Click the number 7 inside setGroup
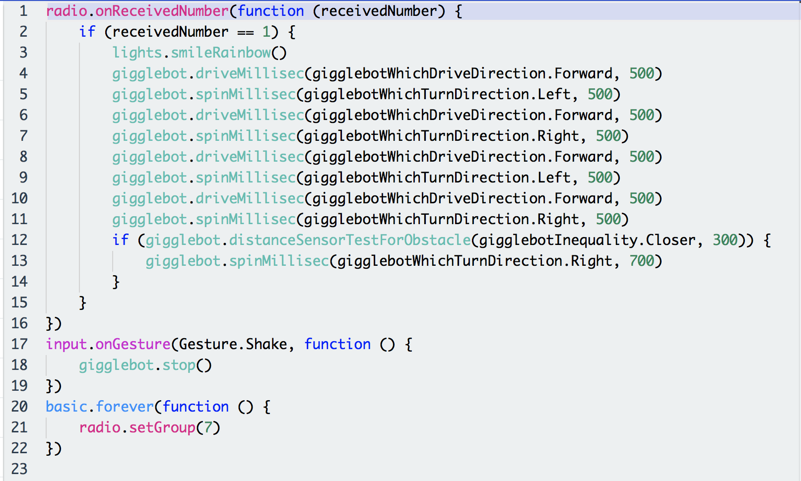The width and height of the screenshot is (801, 481). tap(208, 427)
